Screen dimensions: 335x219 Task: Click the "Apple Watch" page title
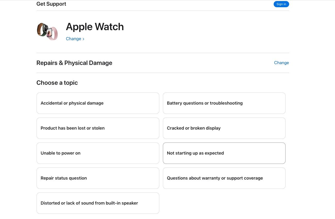95,27
